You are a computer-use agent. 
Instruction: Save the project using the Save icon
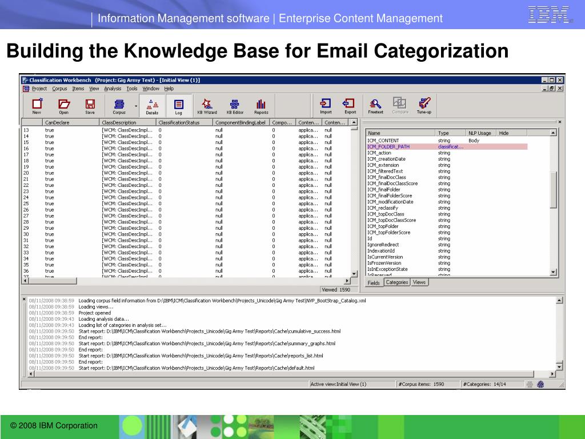pyautogui.click(x=90, y=106)
